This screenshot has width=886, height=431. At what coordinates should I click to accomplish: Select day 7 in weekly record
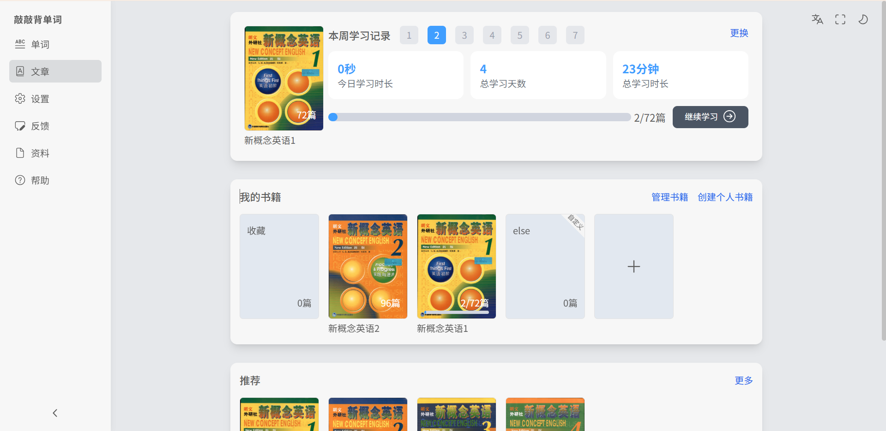(575, 35)
